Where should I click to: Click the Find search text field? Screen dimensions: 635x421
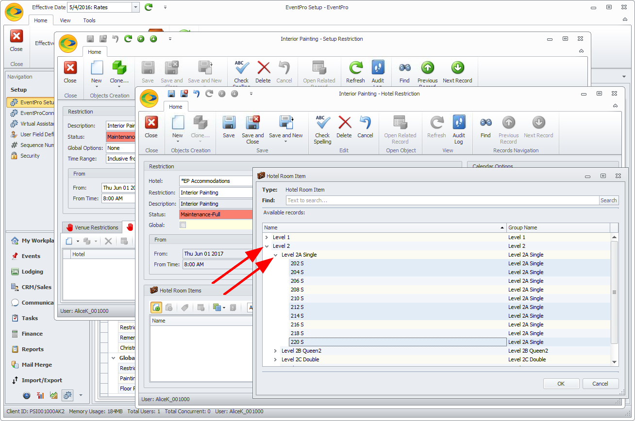click(442, 200)
